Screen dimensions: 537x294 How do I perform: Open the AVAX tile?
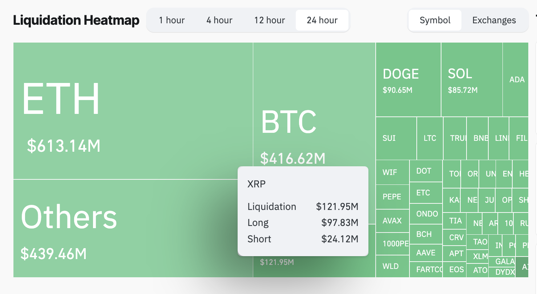(x=392, y=220)
